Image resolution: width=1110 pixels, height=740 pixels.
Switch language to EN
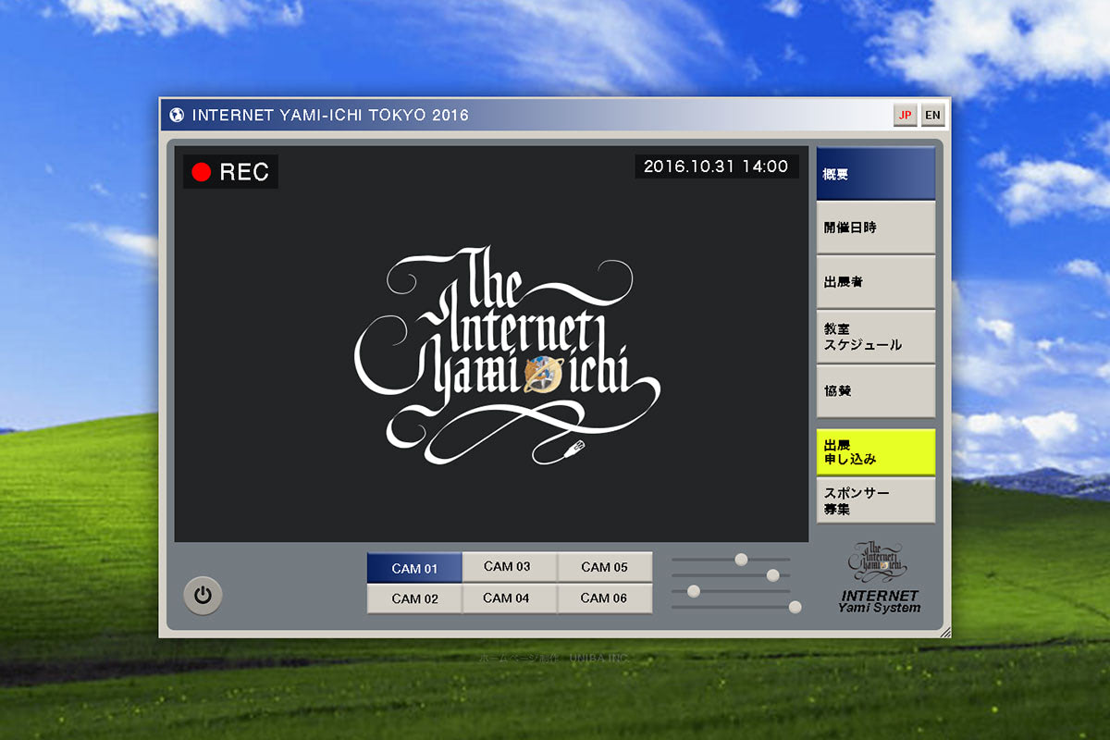pos(932,116)
